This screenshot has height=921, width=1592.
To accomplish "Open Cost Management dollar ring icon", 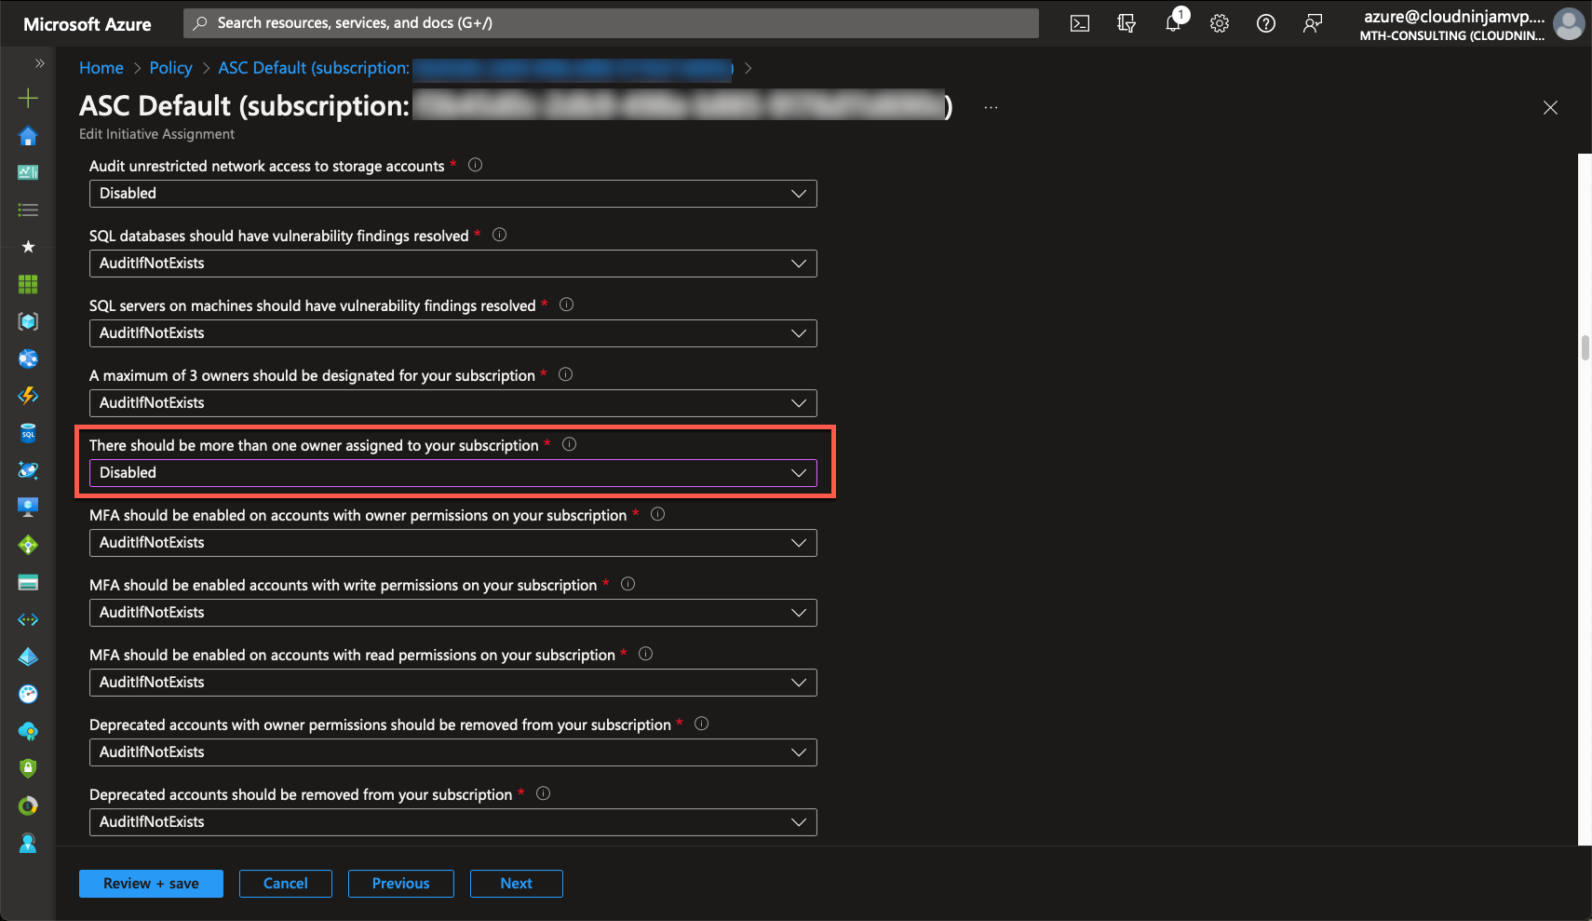I will tap(28, 806).
